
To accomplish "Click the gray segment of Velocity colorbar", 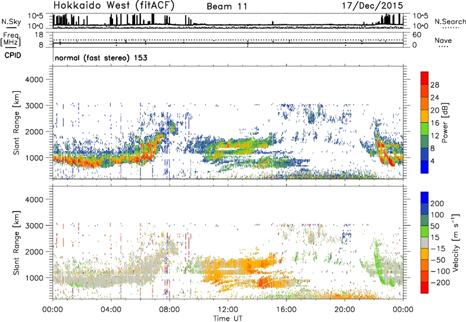I will pos(425,242).
